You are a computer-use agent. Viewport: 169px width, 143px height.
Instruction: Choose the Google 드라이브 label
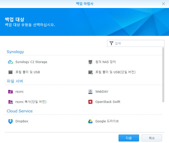coord(107,121)
